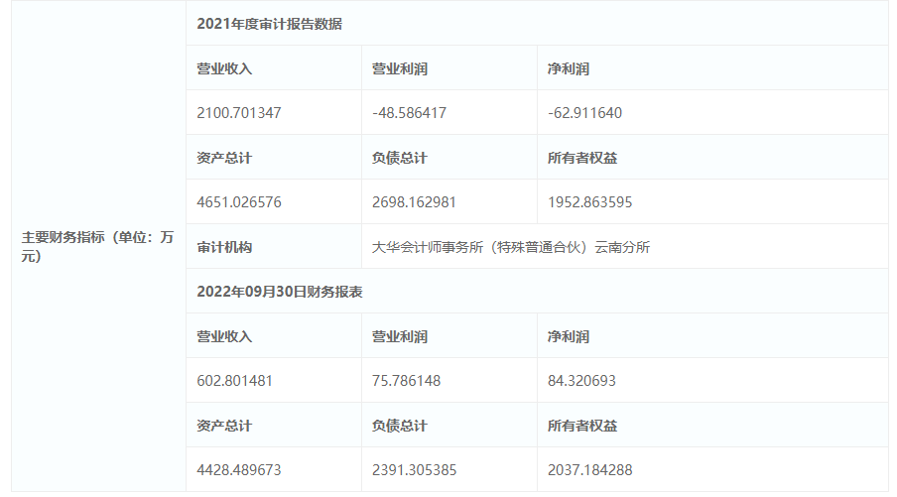Click the 负债总计 value 2698.162981

click(414, 202)
